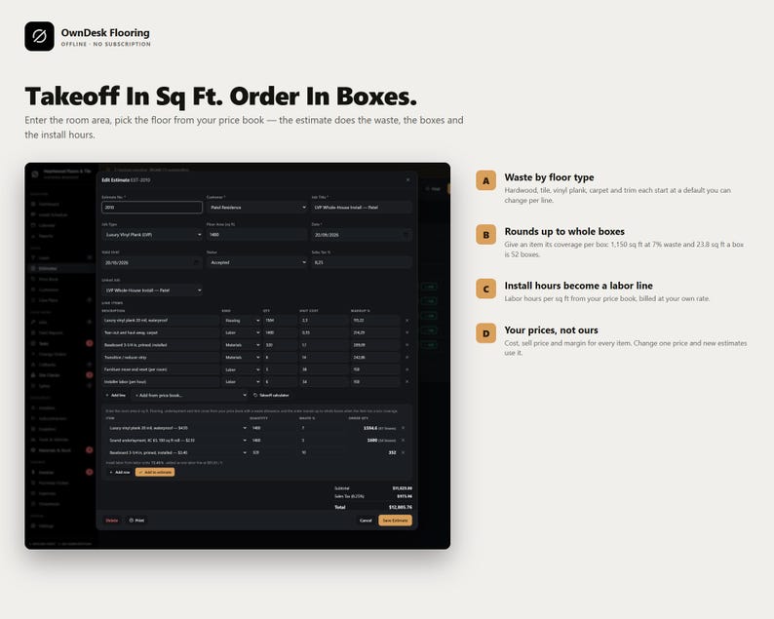Focus the Estimate No. field
The image size is (774, 619).
pyautogui.click(x=152, y=208)
